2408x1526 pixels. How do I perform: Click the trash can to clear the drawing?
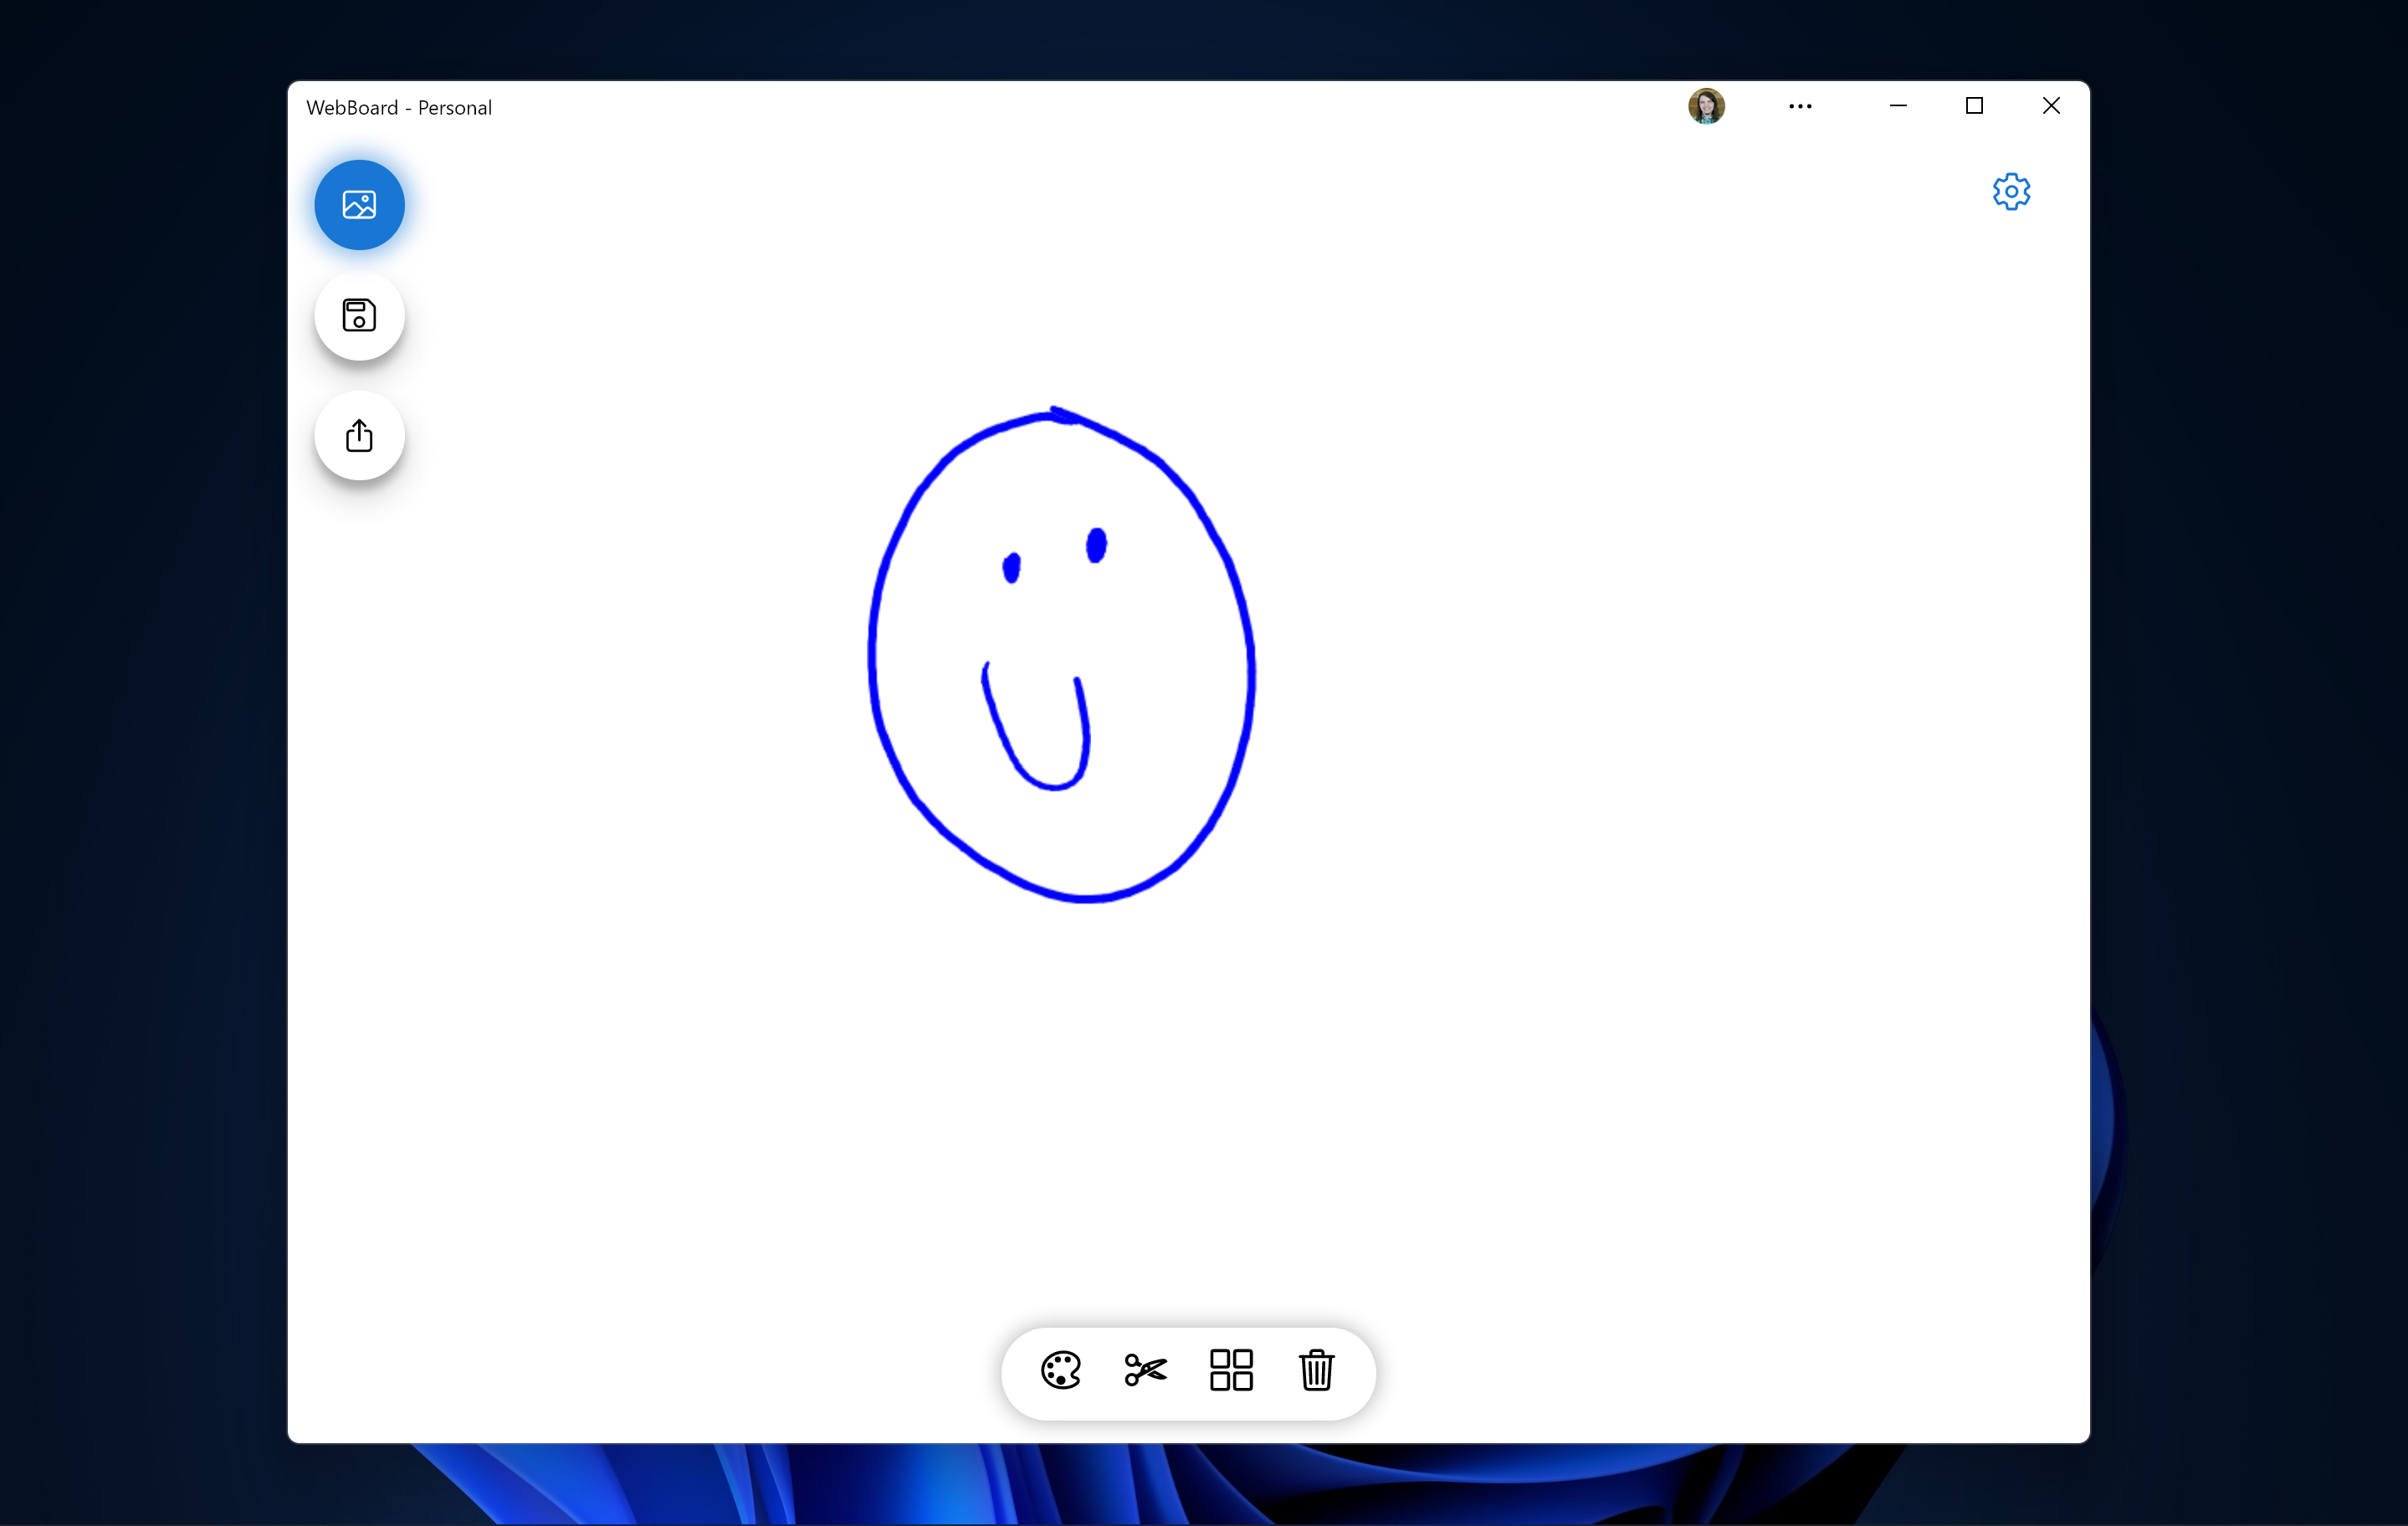[x=1316, y=1370]
